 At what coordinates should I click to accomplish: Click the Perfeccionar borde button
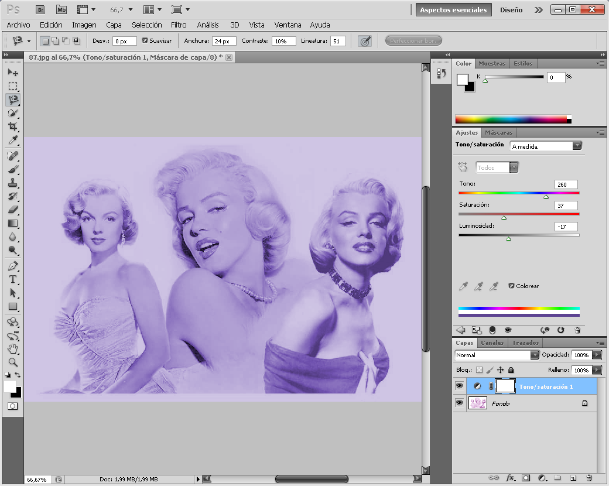(413, 40)
